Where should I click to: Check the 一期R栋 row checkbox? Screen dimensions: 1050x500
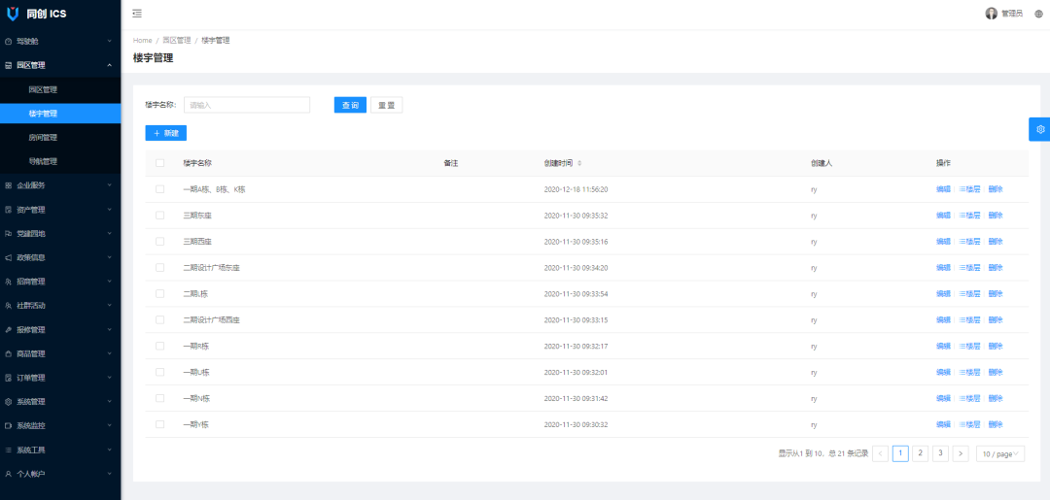(159, 346)
